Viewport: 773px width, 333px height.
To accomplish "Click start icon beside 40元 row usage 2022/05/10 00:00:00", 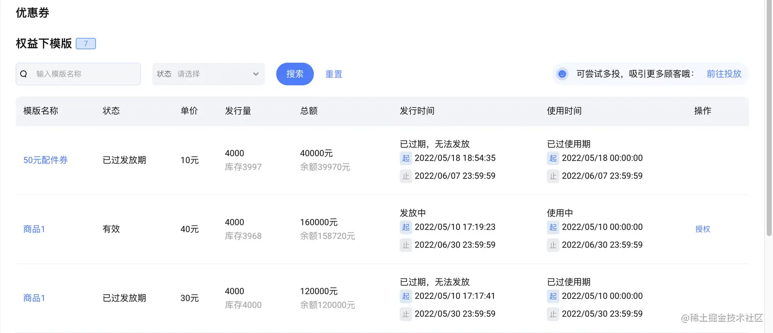I will click(553, 227).
